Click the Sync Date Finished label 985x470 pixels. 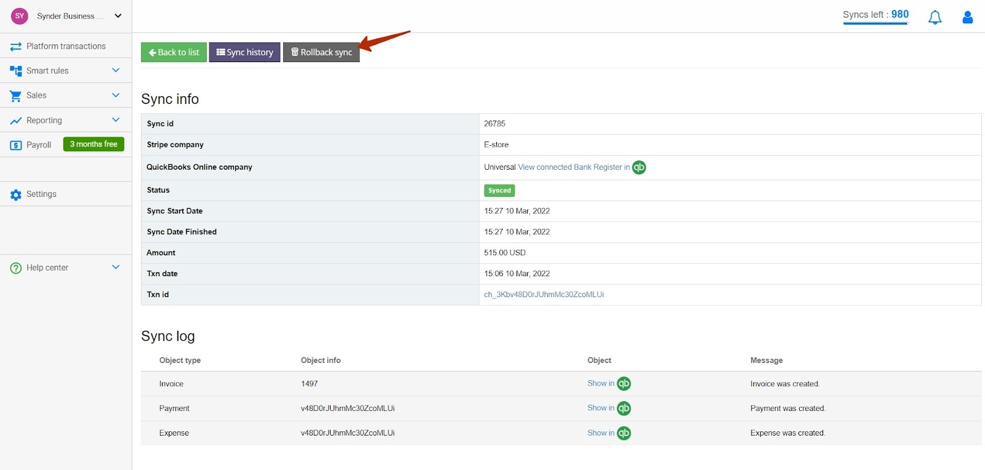pyautogui.click(x=182, y=232)
